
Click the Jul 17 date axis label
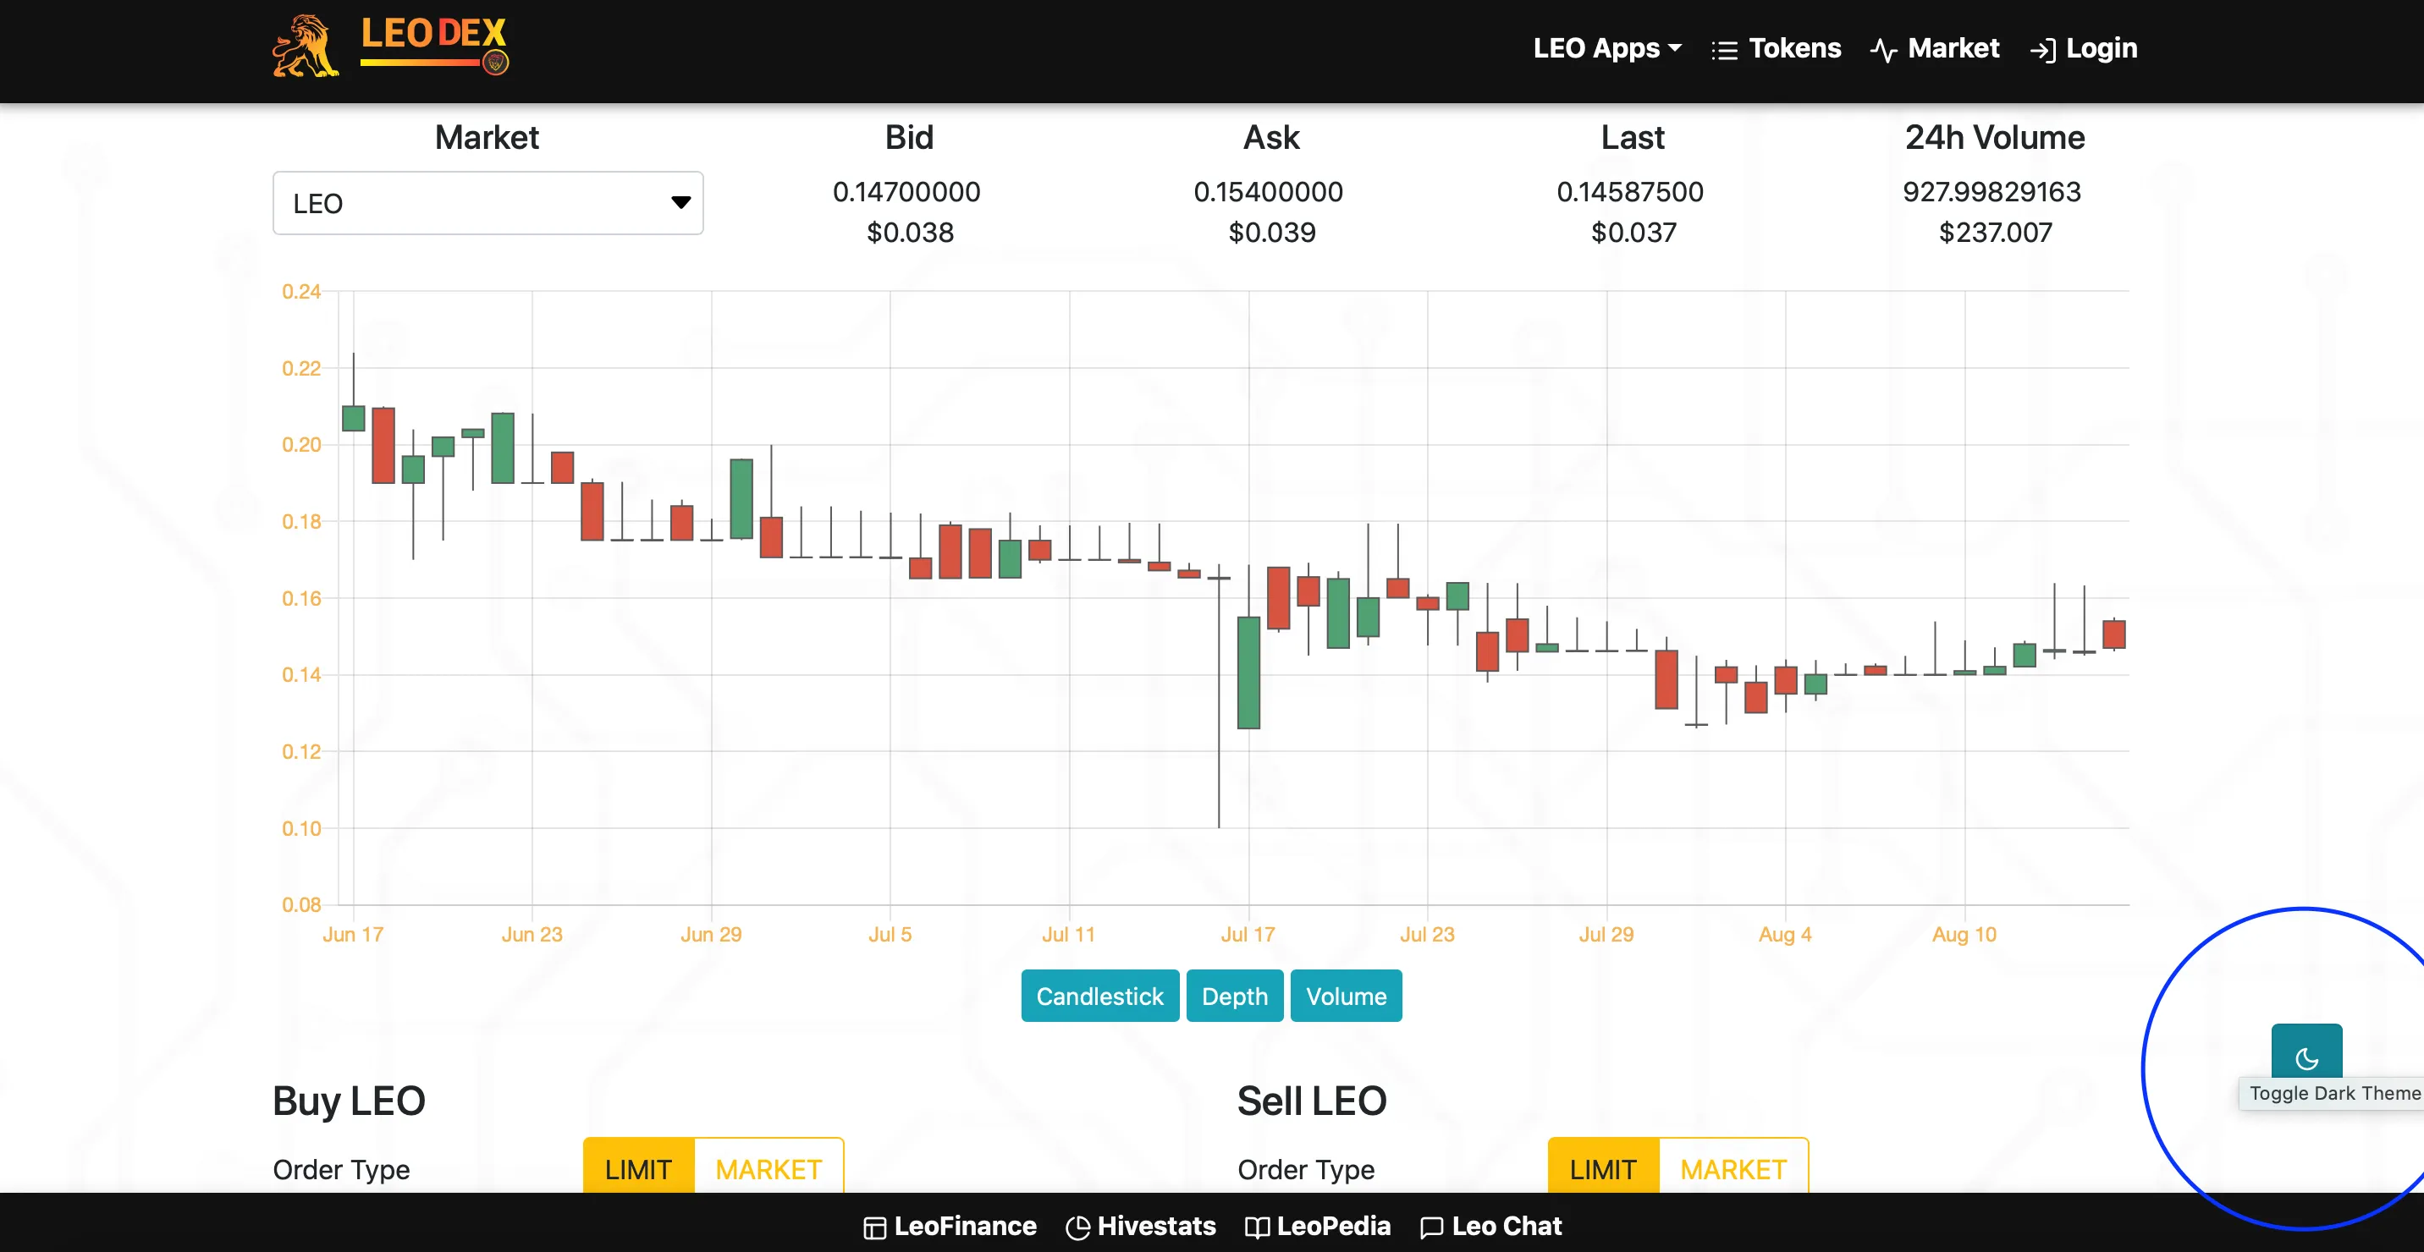[1248, 934]
